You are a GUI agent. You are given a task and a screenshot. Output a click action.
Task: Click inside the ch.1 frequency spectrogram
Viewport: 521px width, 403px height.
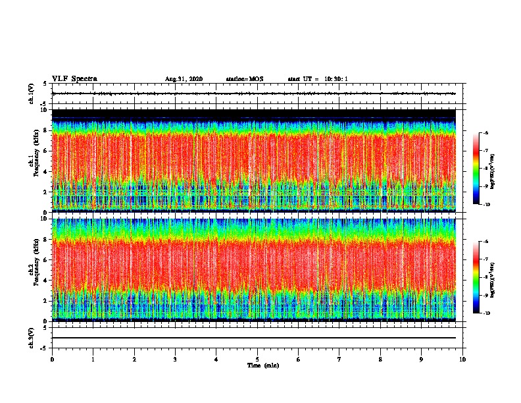coord(254,161)
